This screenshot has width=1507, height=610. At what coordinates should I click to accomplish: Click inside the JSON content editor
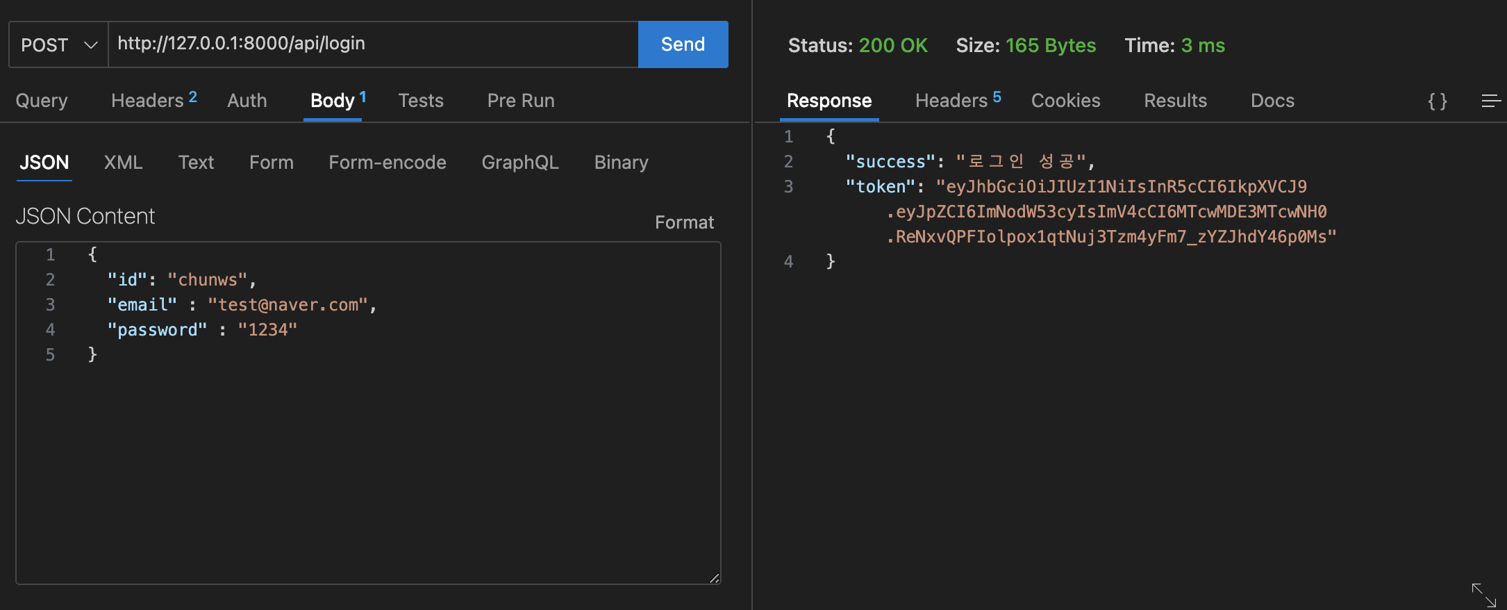[368, 413]
